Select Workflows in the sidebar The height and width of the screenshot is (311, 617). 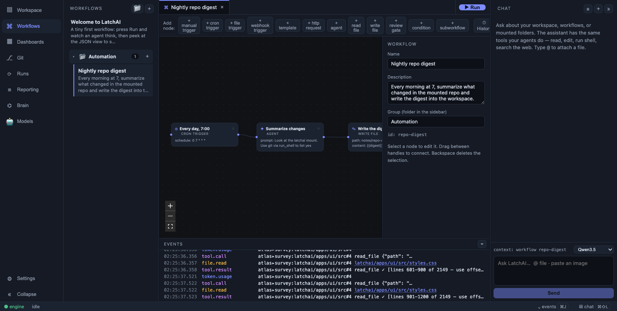[31, 26]
